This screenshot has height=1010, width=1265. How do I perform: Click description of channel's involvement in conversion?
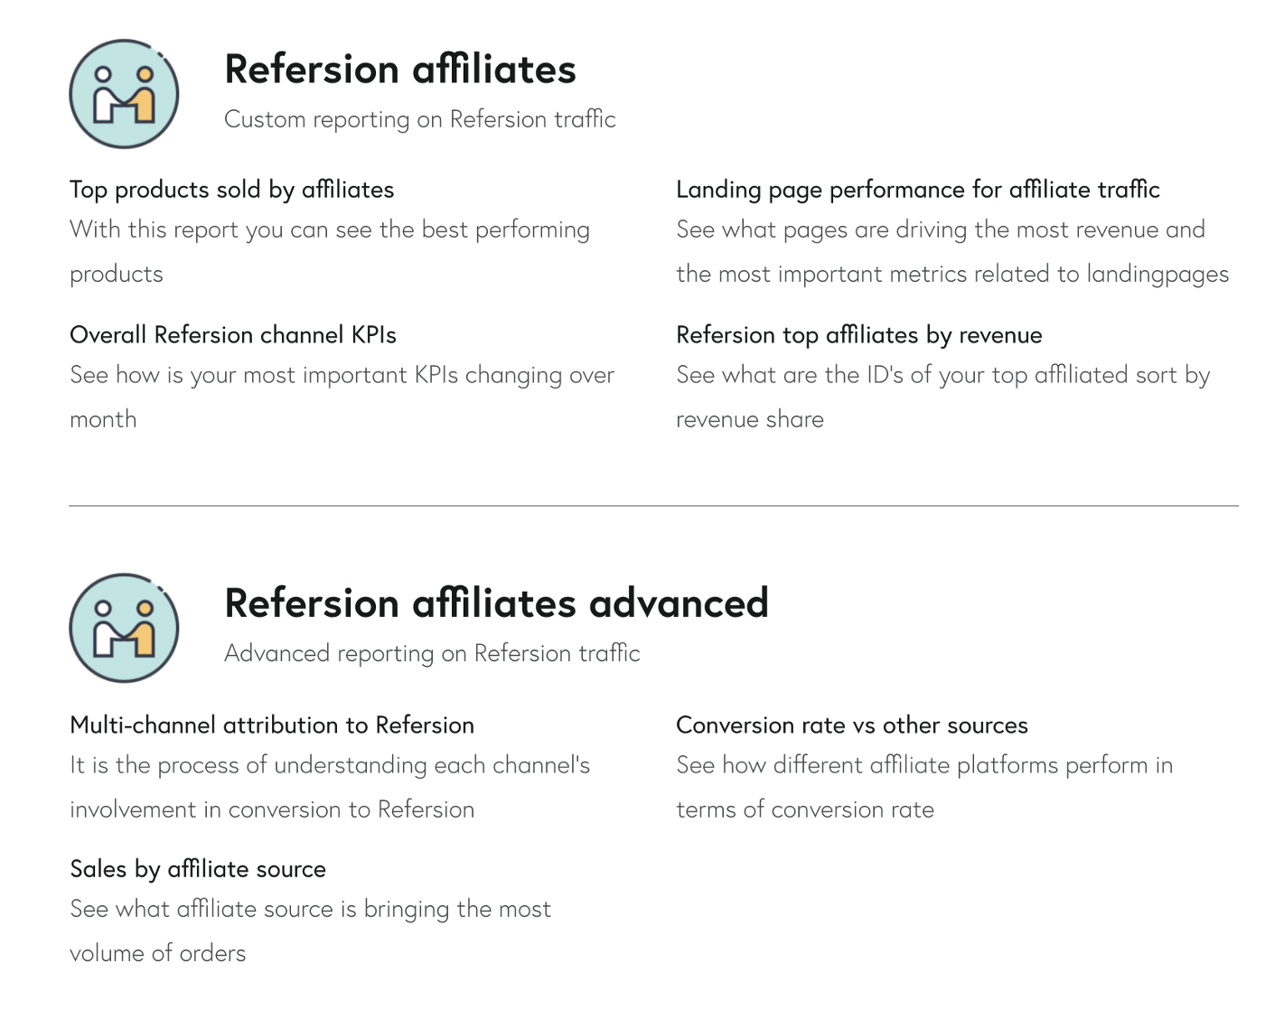(330, 788)
